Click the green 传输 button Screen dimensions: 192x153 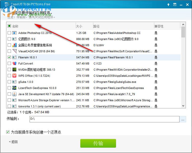(x=98, y=143)
